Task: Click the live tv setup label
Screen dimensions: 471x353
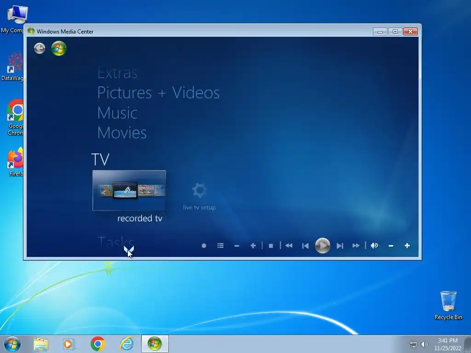Action: 200,207
